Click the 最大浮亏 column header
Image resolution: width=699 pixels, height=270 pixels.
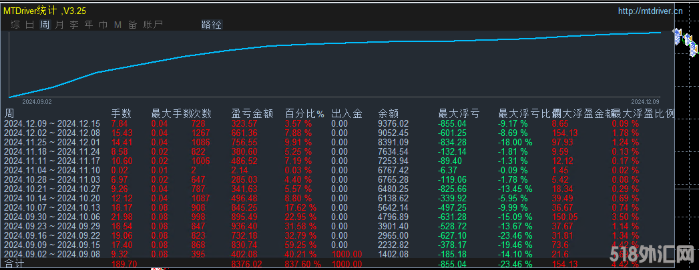tap(459, 113)
